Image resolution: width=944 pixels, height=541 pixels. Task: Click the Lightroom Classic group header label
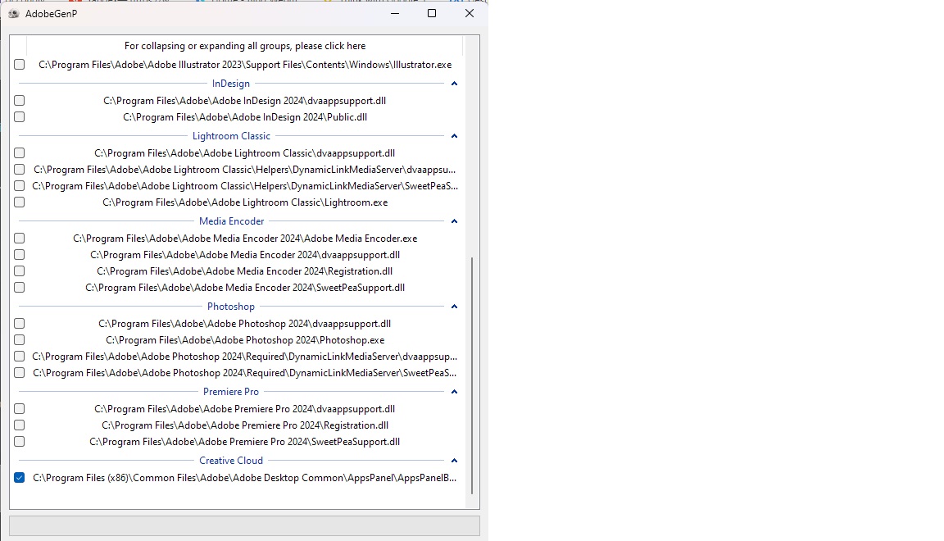[x=231, y=136]
